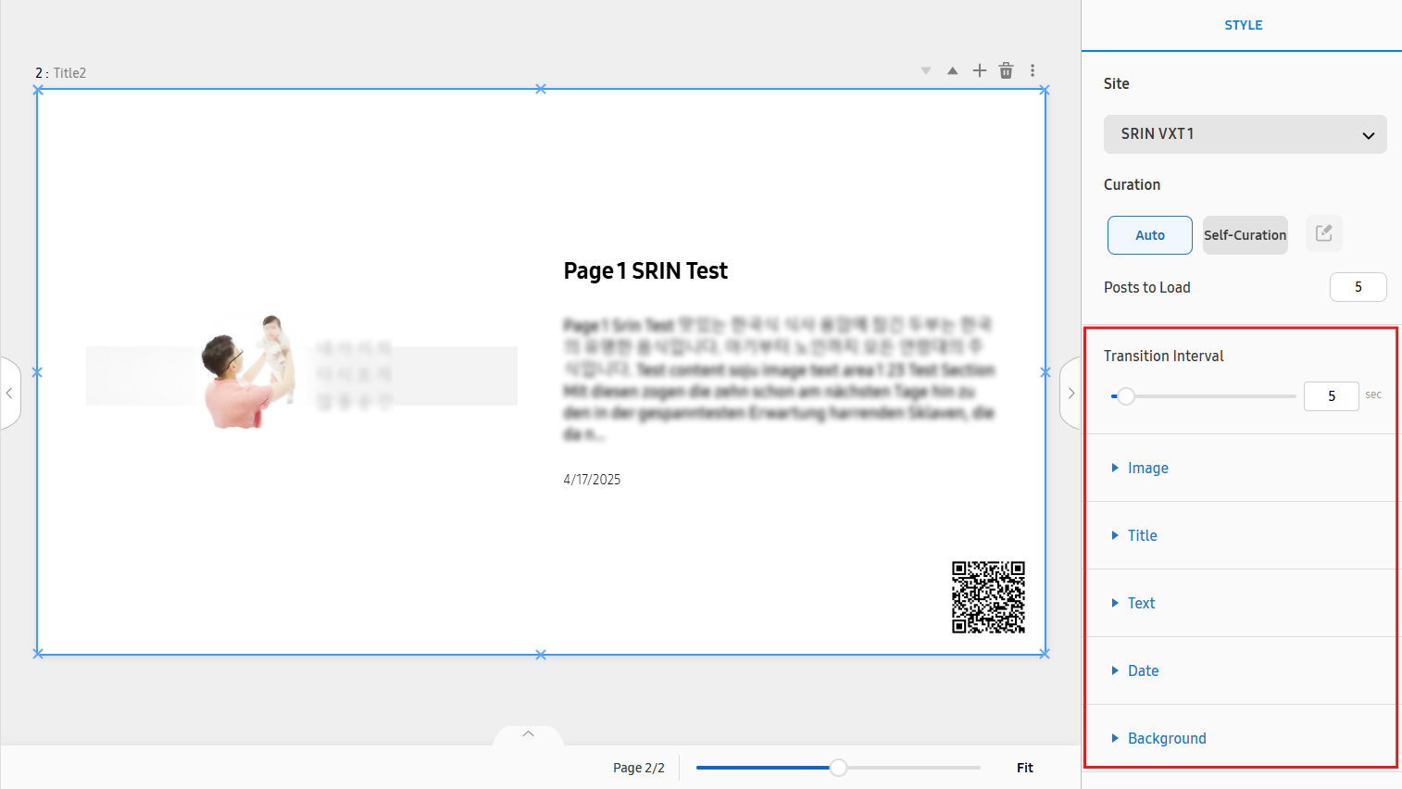Collapse the left side panel handle
Screen dimensions: 1402x789
(9, 393)
